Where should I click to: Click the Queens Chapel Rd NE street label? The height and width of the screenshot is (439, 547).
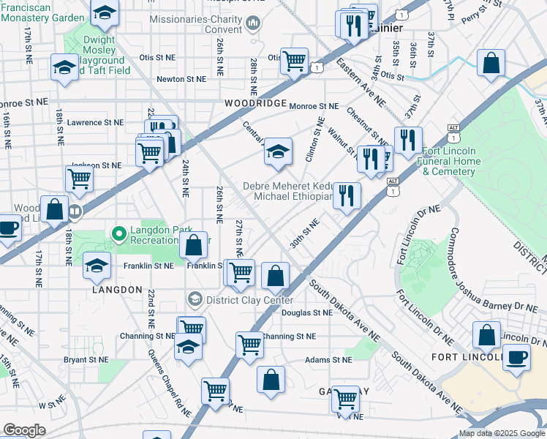click(x=170, y=383)
